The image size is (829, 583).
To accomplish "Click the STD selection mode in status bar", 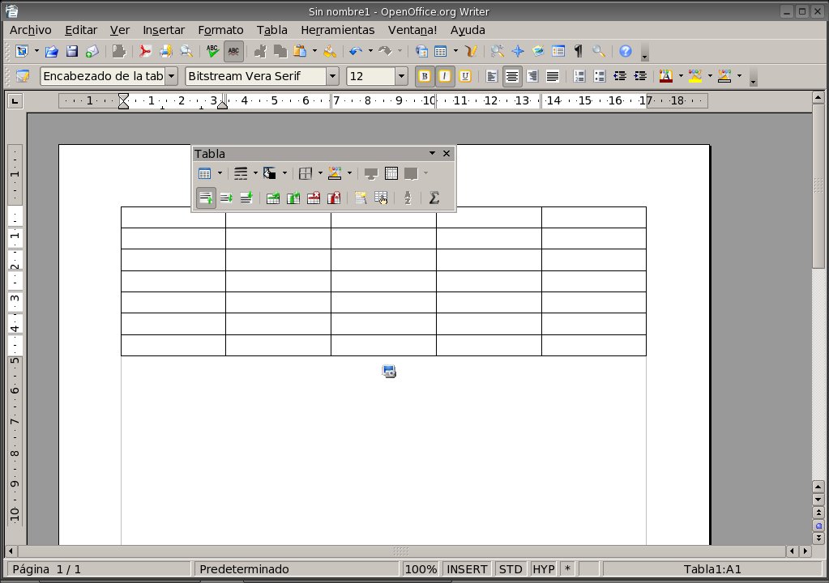I will point(511,569).
